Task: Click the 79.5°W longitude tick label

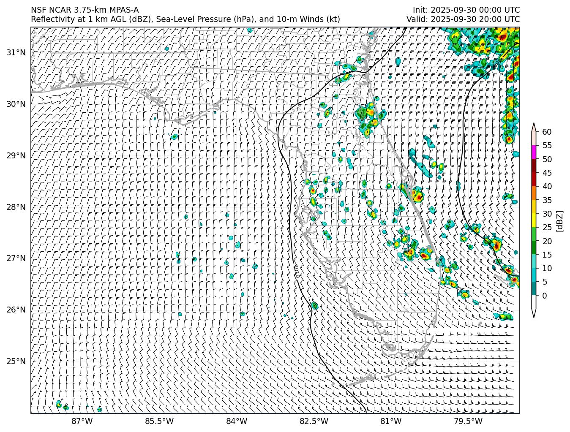Action: point(468,421)
